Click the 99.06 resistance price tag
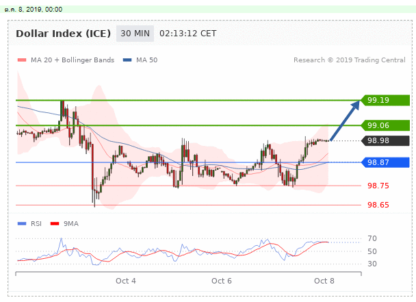416x302 pixels. click(x=385, y=125)
